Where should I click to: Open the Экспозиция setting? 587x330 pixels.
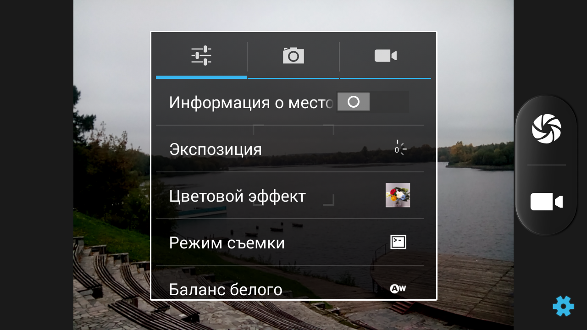point(290,149)
